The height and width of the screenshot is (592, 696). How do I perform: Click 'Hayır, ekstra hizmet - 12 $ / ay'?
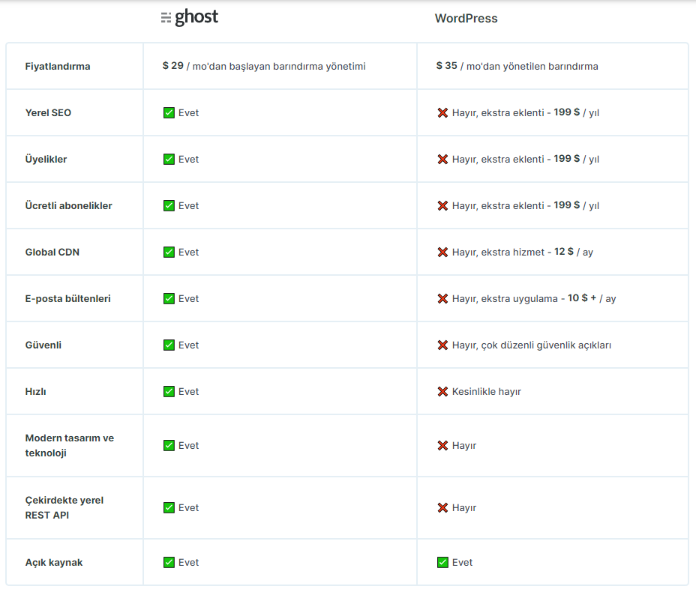coord(523,252)
